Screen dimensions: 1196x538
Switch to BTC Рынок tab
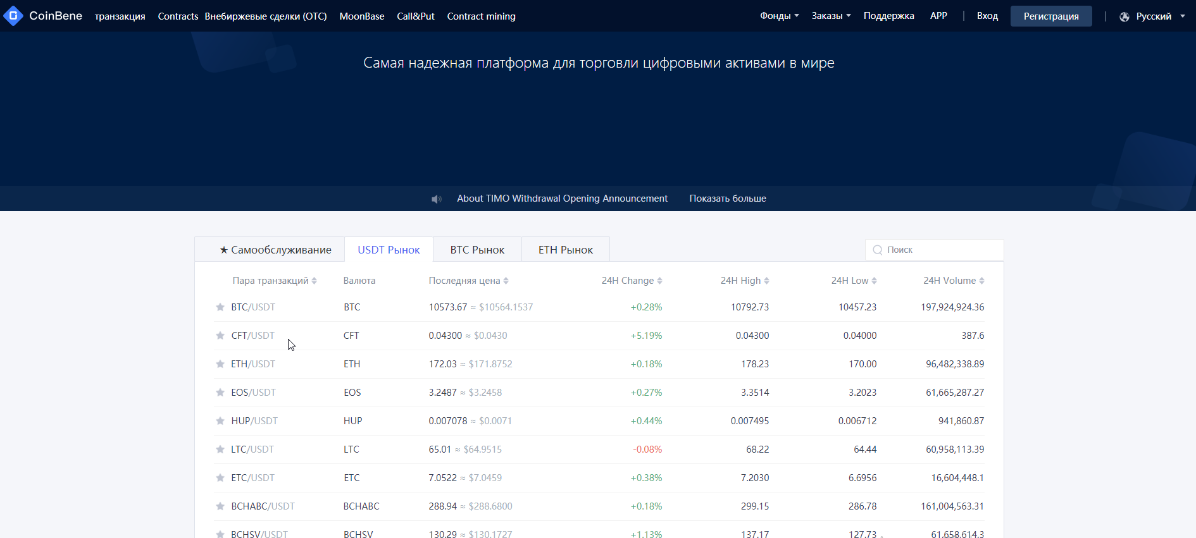(477, 250)
